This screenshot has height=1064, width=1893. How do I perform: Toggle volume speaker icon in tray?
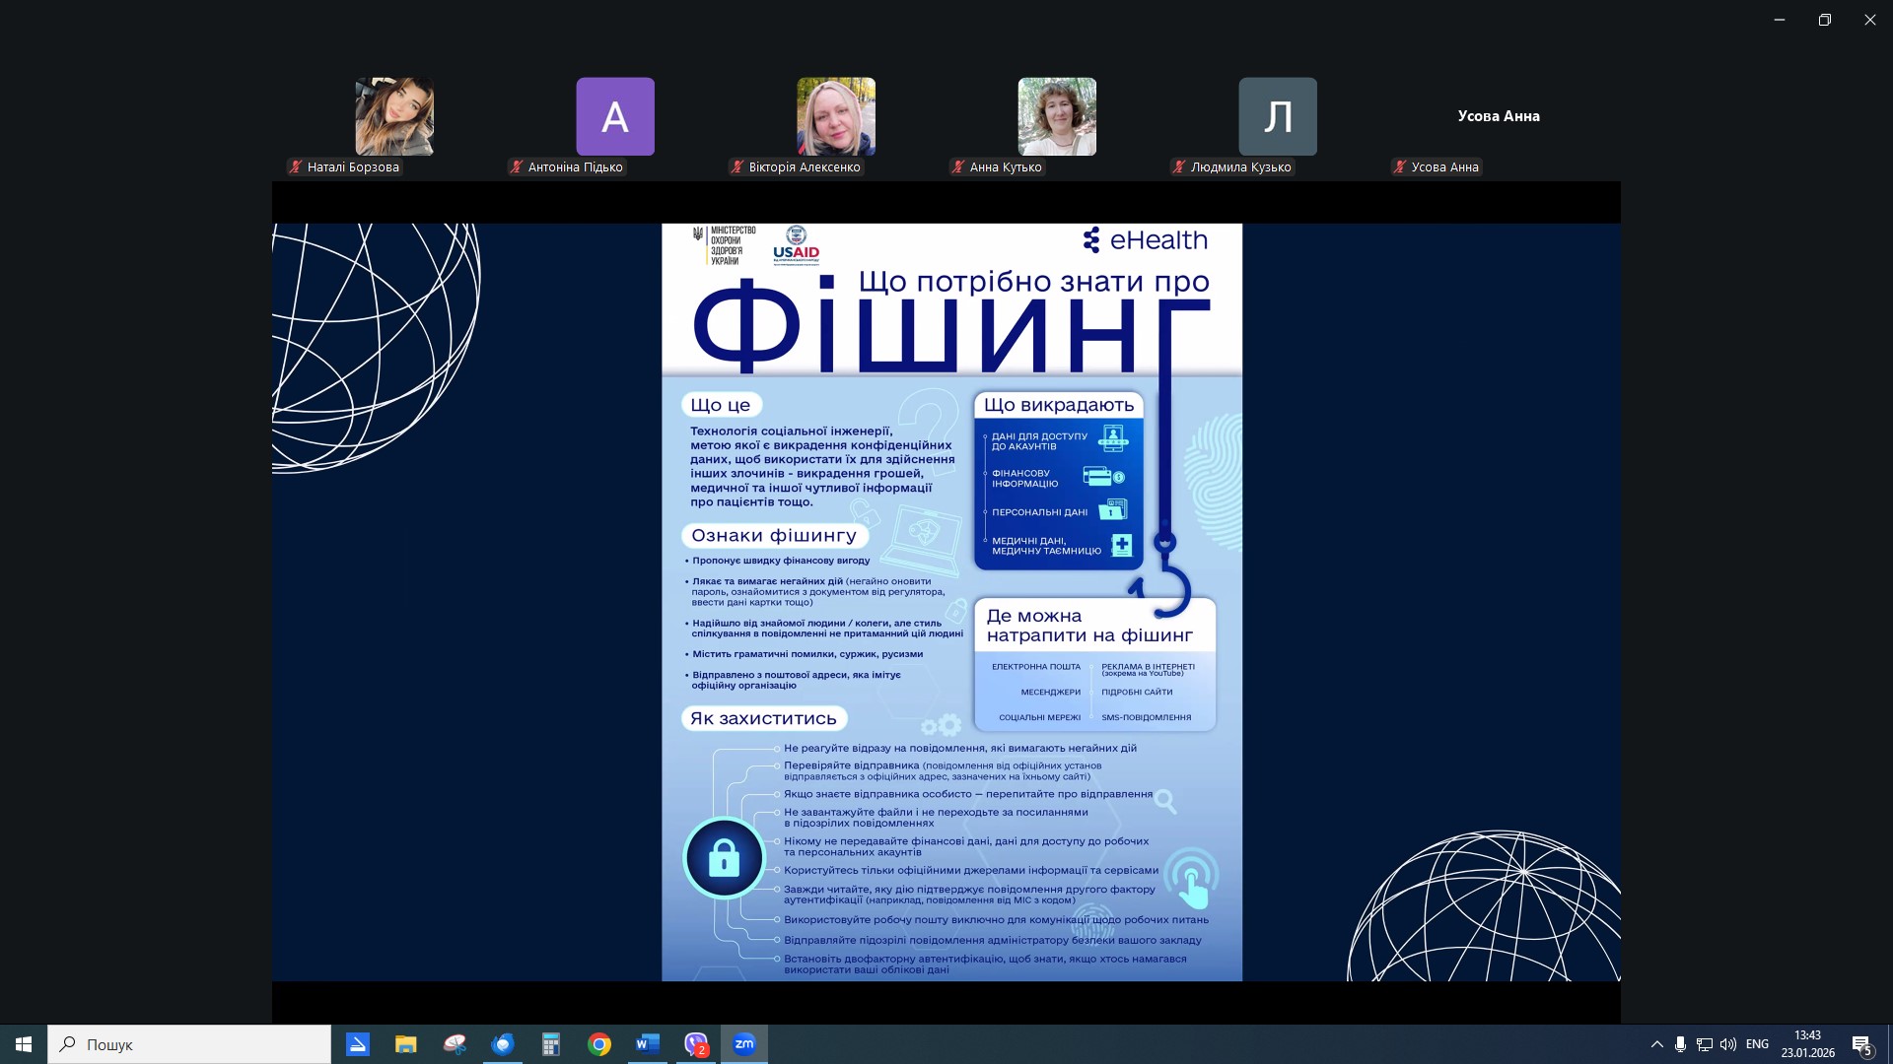(x=1727, y=1044)
